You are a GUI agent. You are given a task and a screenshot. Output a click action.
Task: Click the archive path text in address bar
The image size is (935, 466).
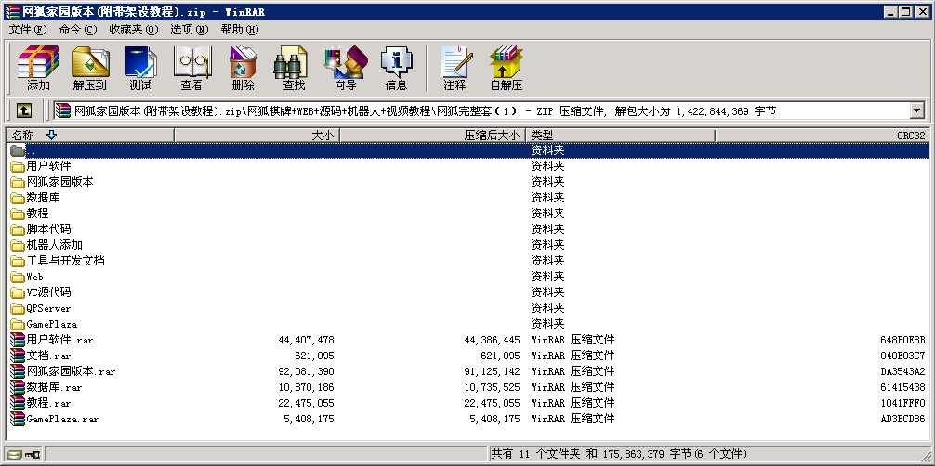(425, 110)
